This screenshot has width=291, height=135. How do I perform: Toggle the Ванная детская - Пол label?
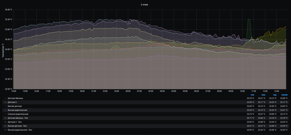coord(17,126)
